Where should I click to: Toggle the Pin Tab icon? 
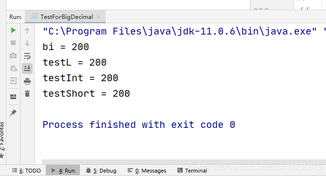pos(13,113)
